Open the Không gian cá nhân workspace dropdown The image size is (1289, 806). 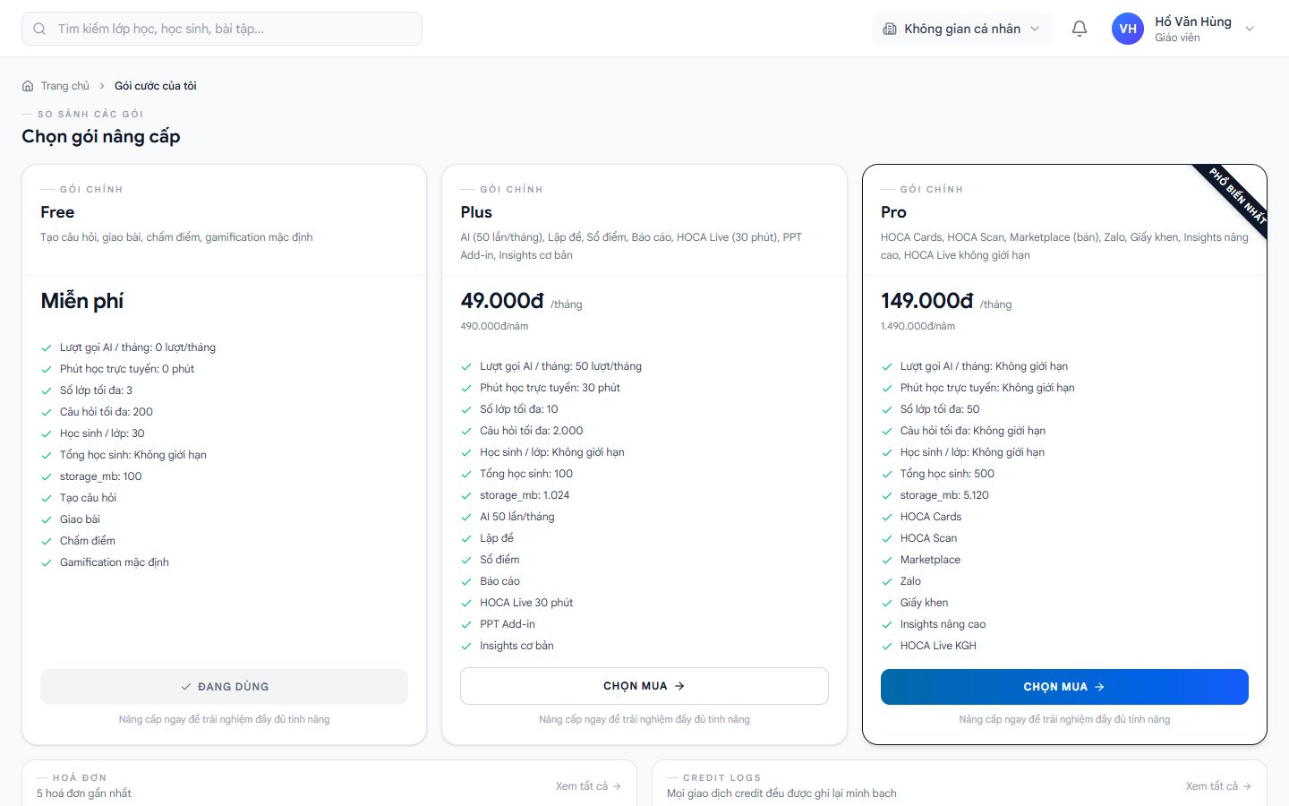[961, 29]
